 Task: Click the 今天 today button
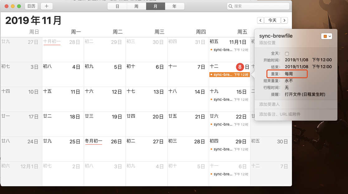tap(272, 20)
